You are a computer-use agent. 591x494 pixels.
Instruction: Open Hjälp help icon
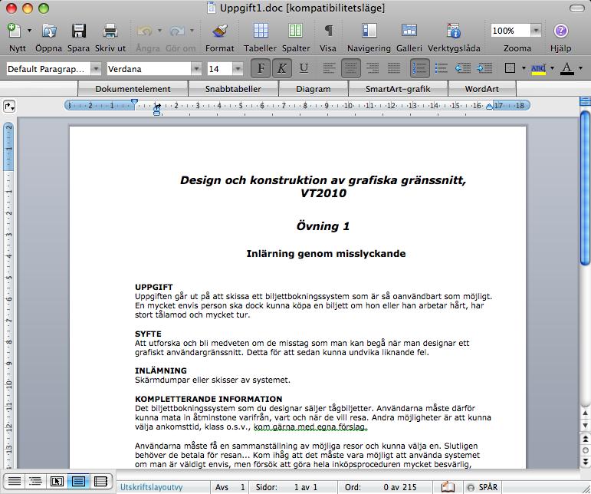point(561,31)
